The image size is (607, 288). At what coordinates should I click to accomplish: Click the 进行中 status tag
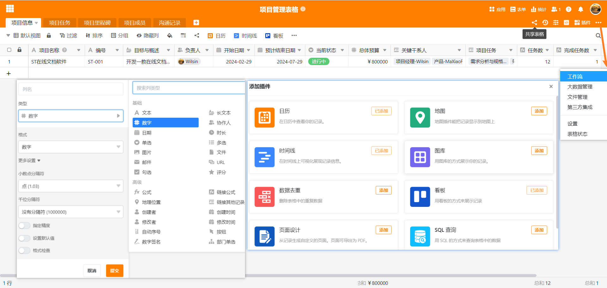point(319,62)
